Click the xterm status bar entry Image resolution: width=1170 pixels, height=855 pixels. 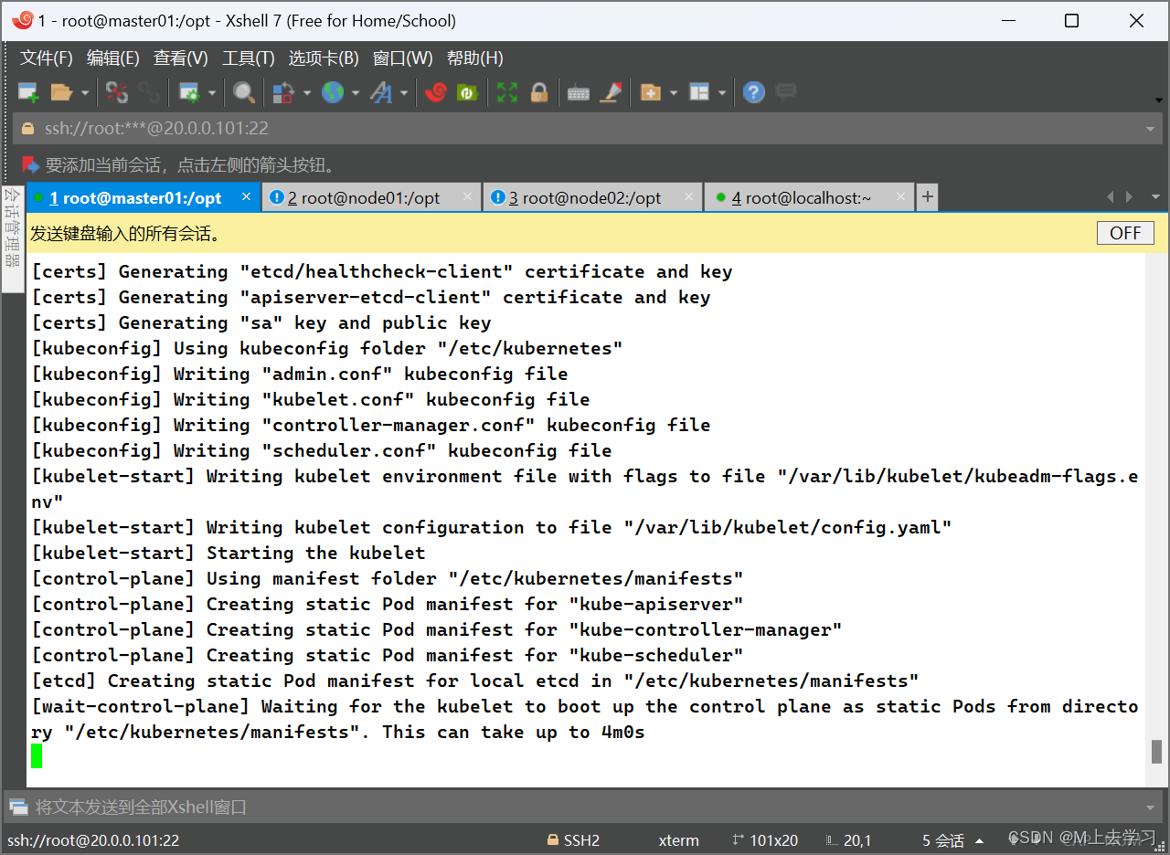(x=678, y=840)
